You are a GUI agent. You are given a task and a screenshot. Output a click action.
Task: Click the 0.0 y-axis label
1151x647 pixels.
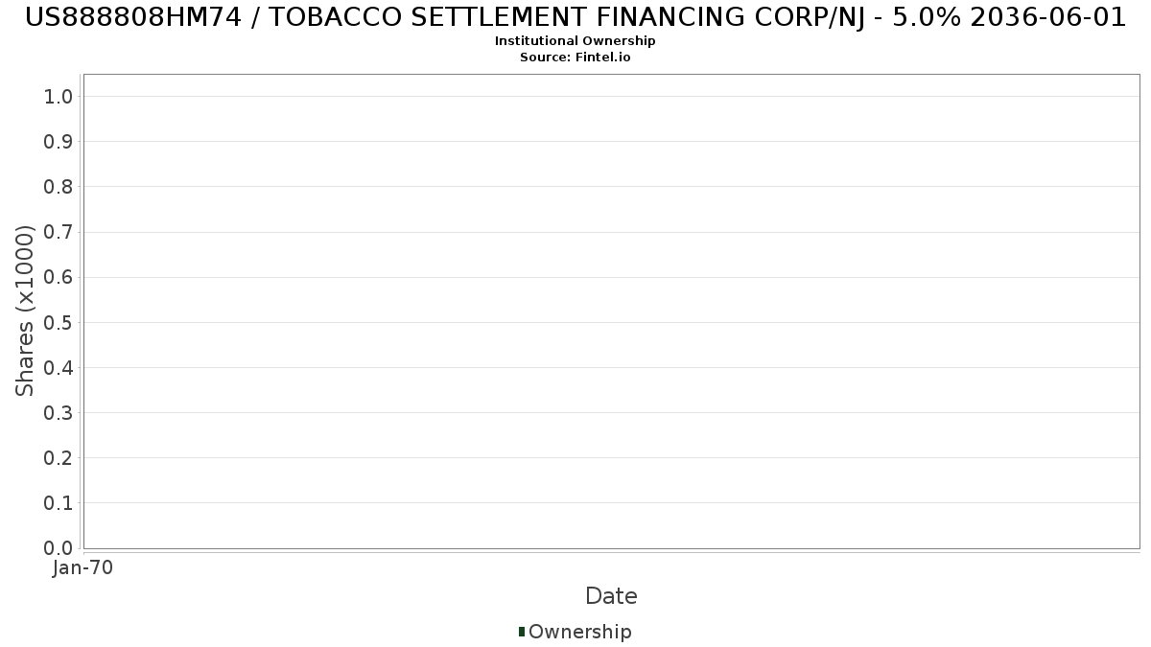(59, 548)
